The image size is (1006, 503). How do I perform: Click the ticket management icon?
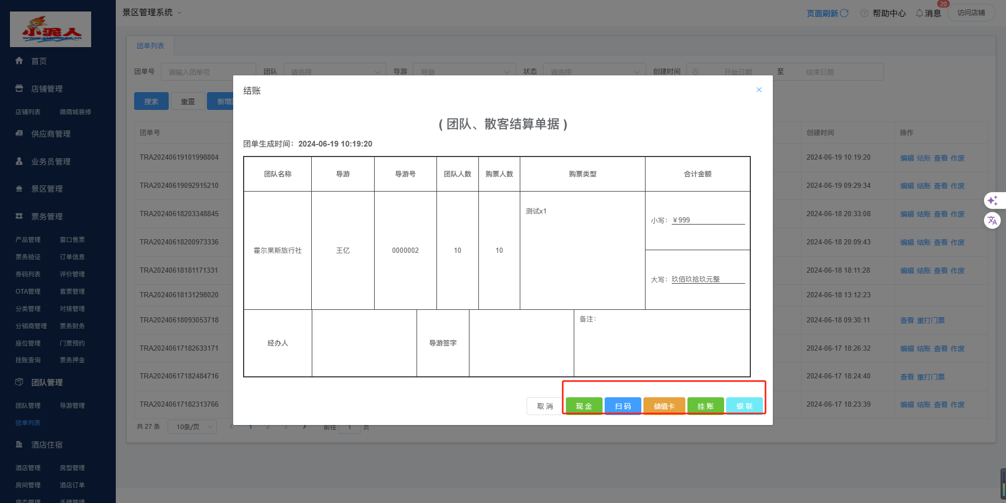[19, 216]
